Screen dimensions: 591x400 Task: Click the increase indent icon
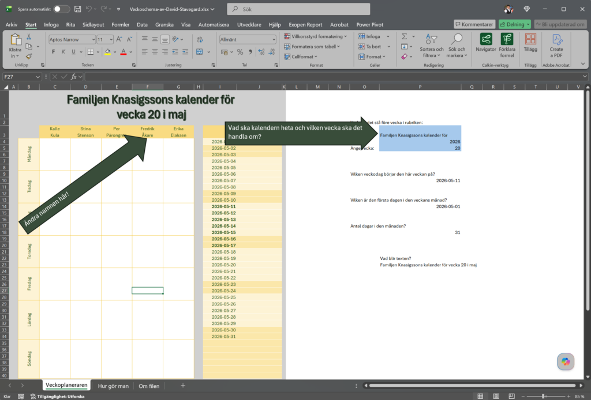[x=185, y=51]
